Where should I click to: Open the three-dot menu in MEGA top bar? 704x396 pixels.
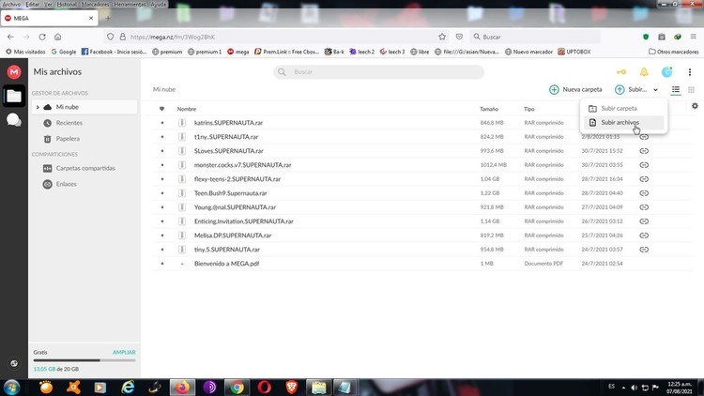tap(690, 72)
